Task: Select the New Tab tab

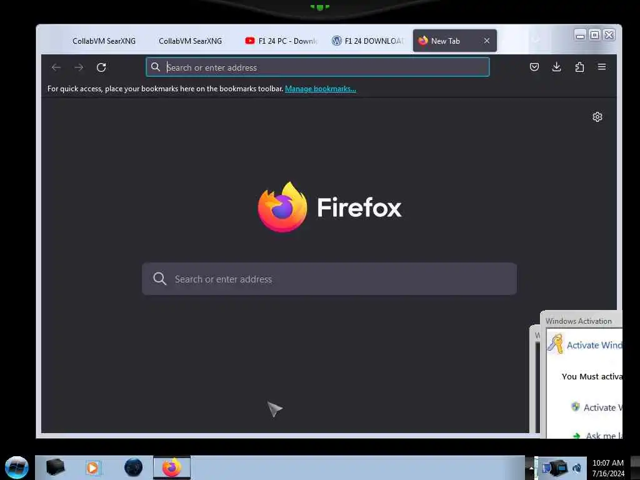Action: (x=455, y=41)
